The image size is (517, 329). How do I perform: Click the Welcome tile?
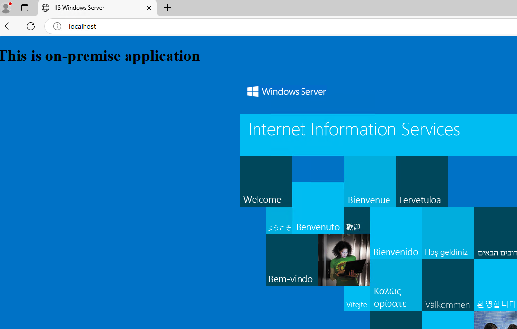(266, 181)
